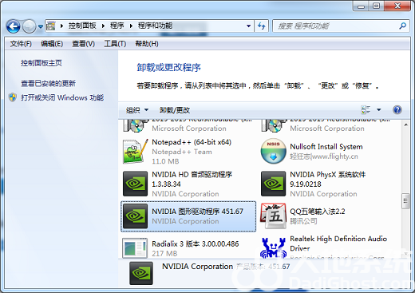Open the recent pages dropdown arrow
Screen dimensions: 415x293
[x=41, y=26]
